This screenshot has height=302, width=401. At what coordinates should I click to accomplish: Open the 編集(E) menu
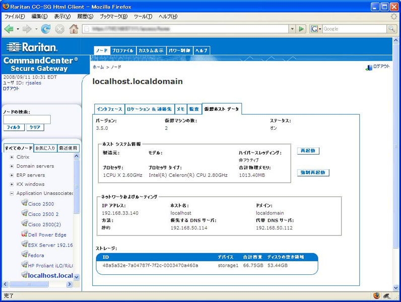click(39, 17)
